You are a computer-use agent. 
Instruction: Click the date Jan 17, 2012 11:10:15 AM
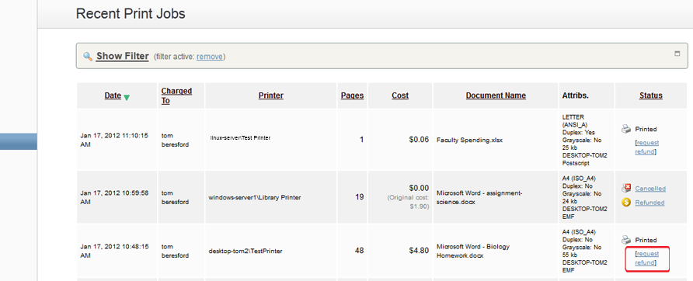(x=114, y=140)
